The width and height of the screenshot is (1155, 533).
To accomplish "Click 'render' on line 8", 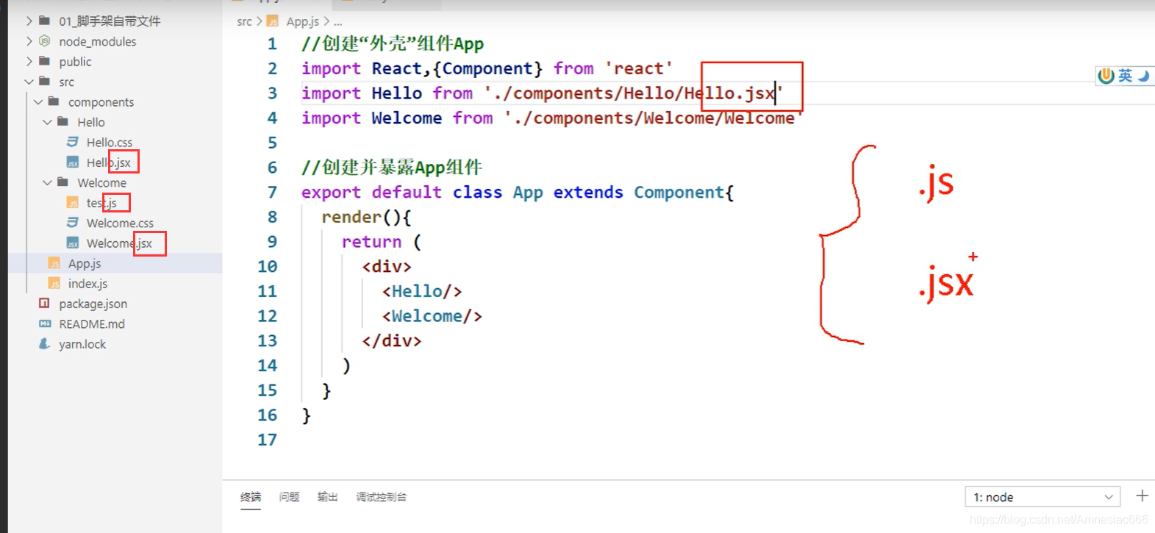I will coord(351,218).
